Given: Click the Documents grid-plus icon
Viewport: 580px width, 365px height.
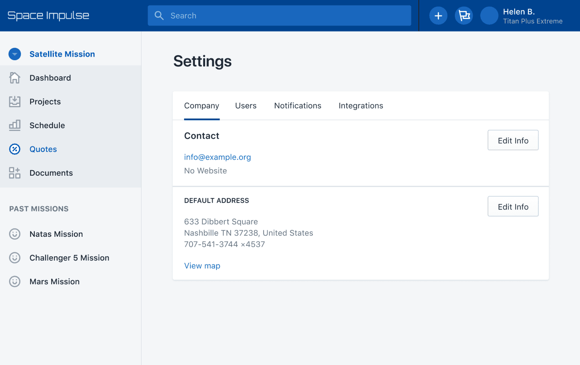Looking at the screenshot, I should tap(15, 173).
